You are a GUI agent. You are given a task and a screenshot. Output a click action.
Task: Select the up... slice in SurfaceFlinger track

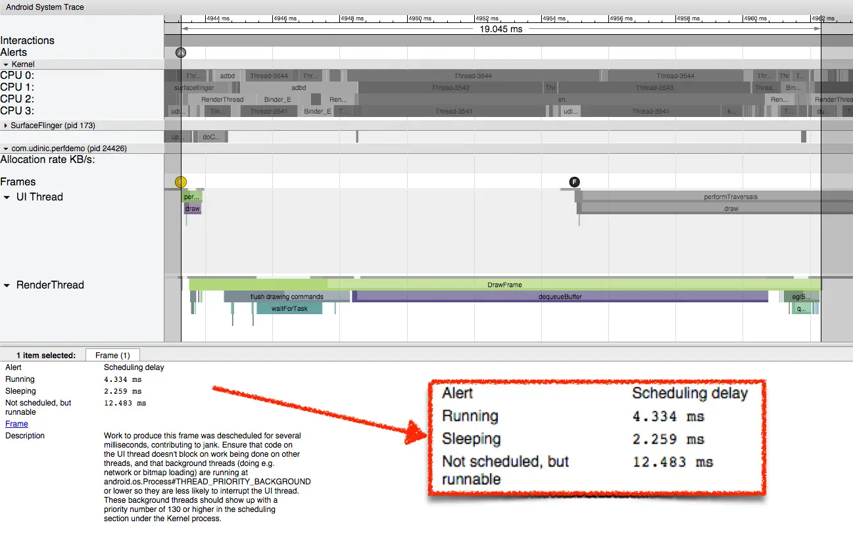[x=178, y=137]
